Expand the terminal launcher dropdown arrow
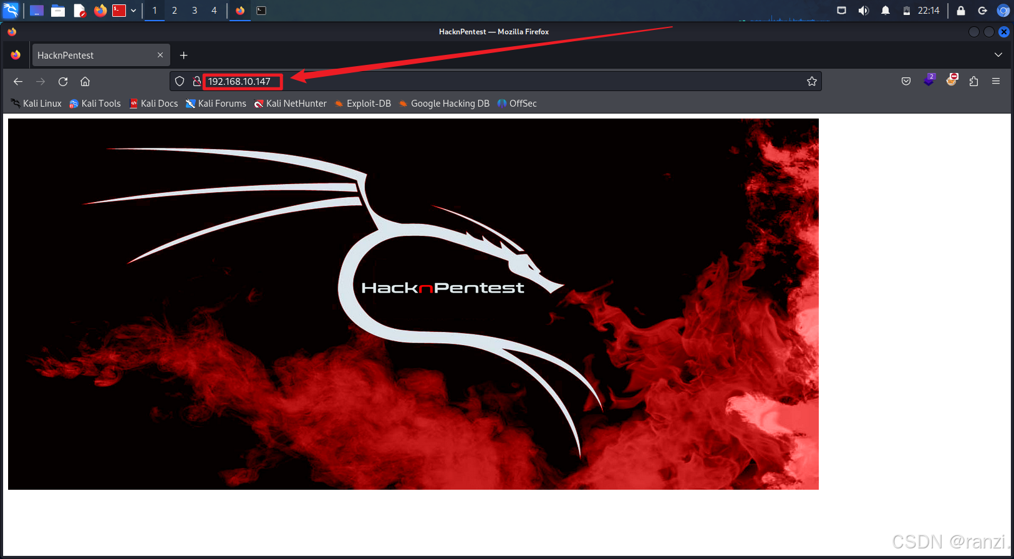The image size is (1014, 559). point(133,11)
